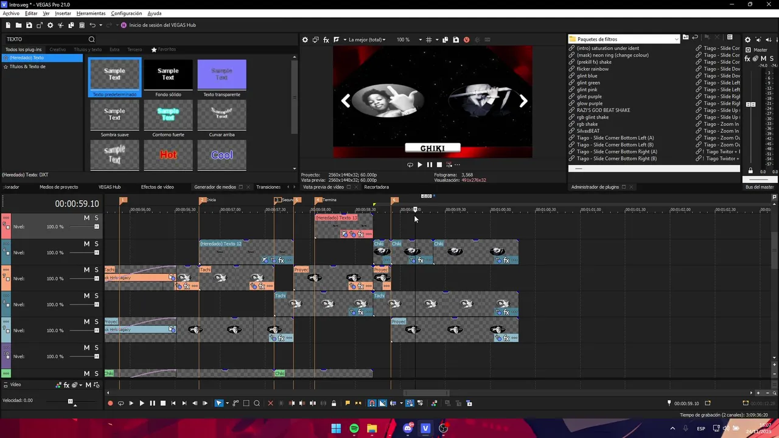Image resolution: width=779 pixels, height=438 pixels.
Task: Select 'RAZI'S GOD BEAT SHAKE' filter package
Action: click(x=603, y=110)
